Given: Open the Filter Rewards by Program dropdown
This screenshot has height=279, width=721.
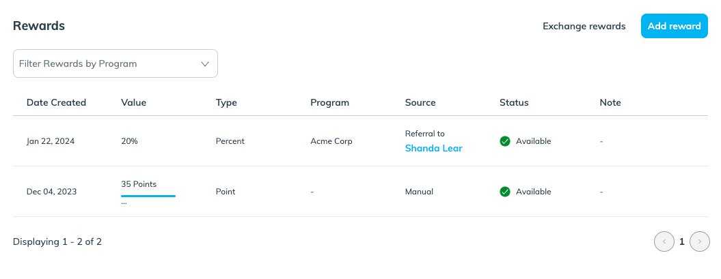Looking at the screenshot, I should 115,63.
